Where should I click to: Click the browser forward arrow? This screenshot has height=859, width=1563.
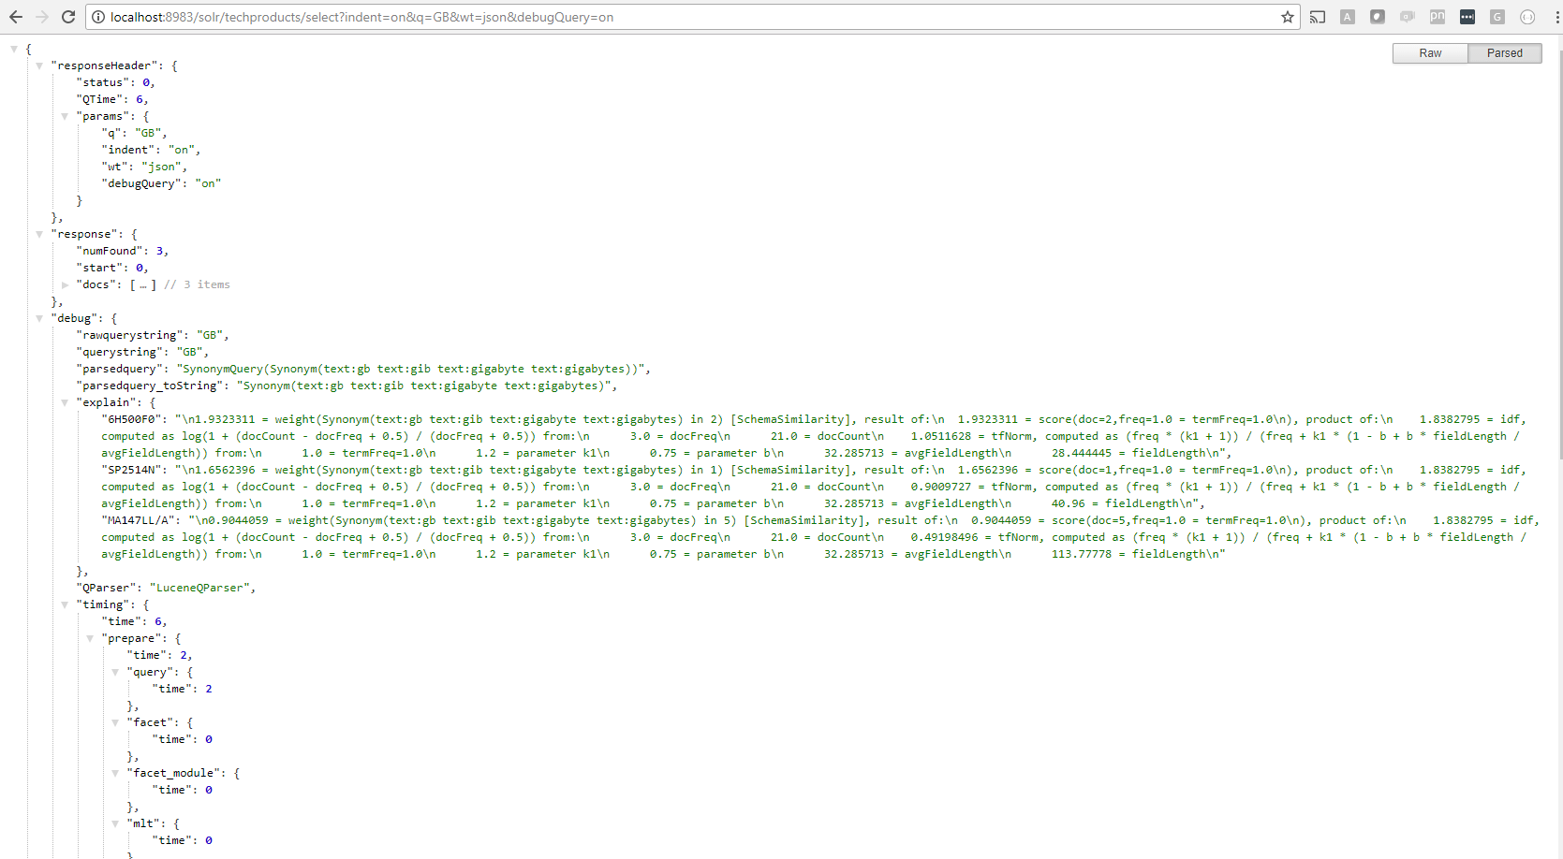[x=41, y=17]
